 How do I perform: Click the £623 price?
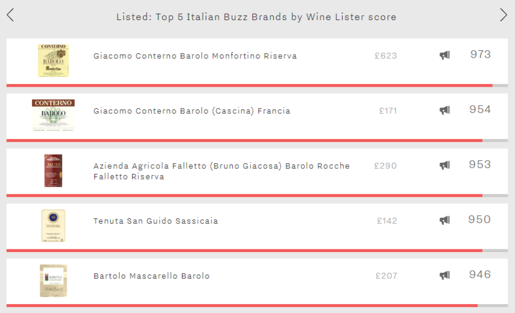[x=386, y=56]
